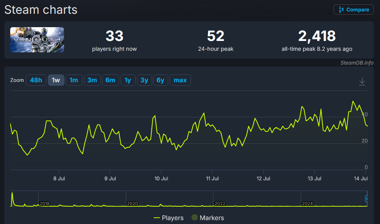
Task: Click the 10 Jul axis label
Action: [x=161, y=179]
